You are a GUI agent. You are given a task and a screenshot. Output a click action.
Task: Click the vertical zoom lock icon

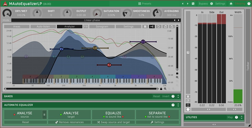point(177,73)
